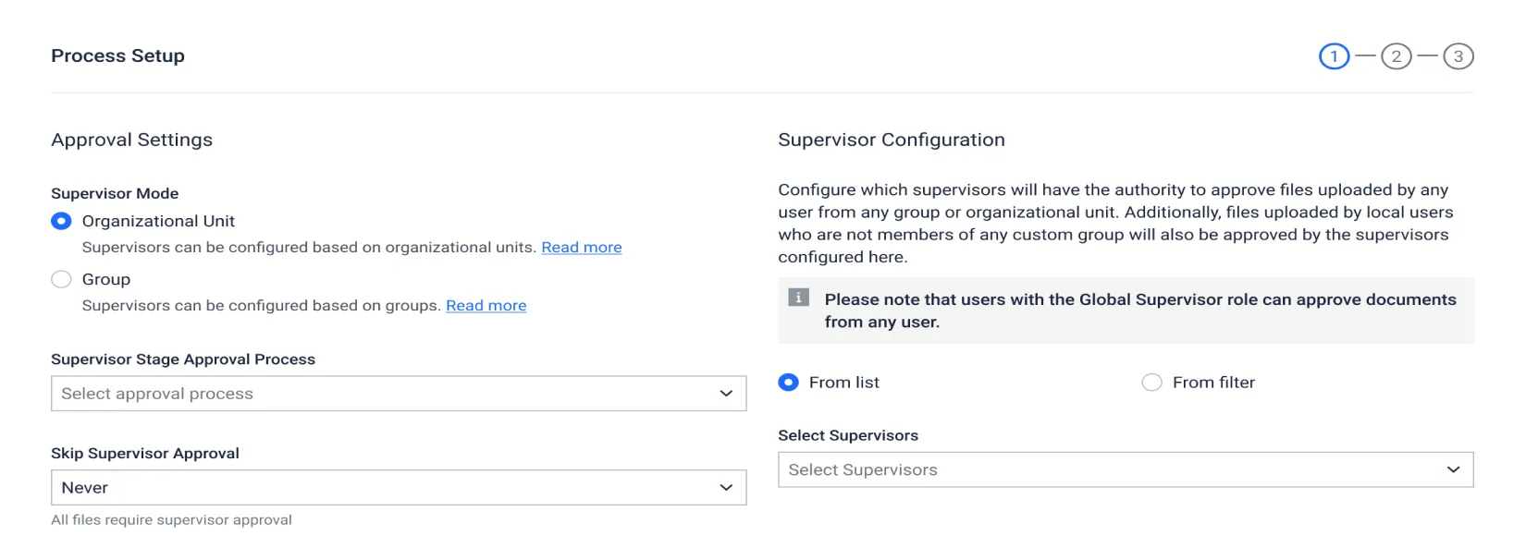The width and height of the screenshot is (1526, 560).
Task: Click the Supervisor Configuration heading
Action: point(891,140)
